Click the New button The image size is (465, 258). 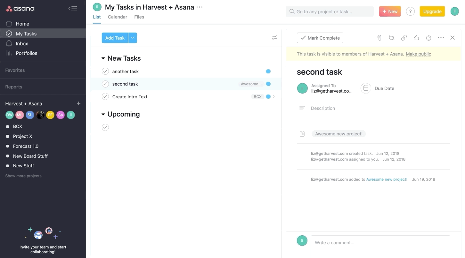[390, 11]
